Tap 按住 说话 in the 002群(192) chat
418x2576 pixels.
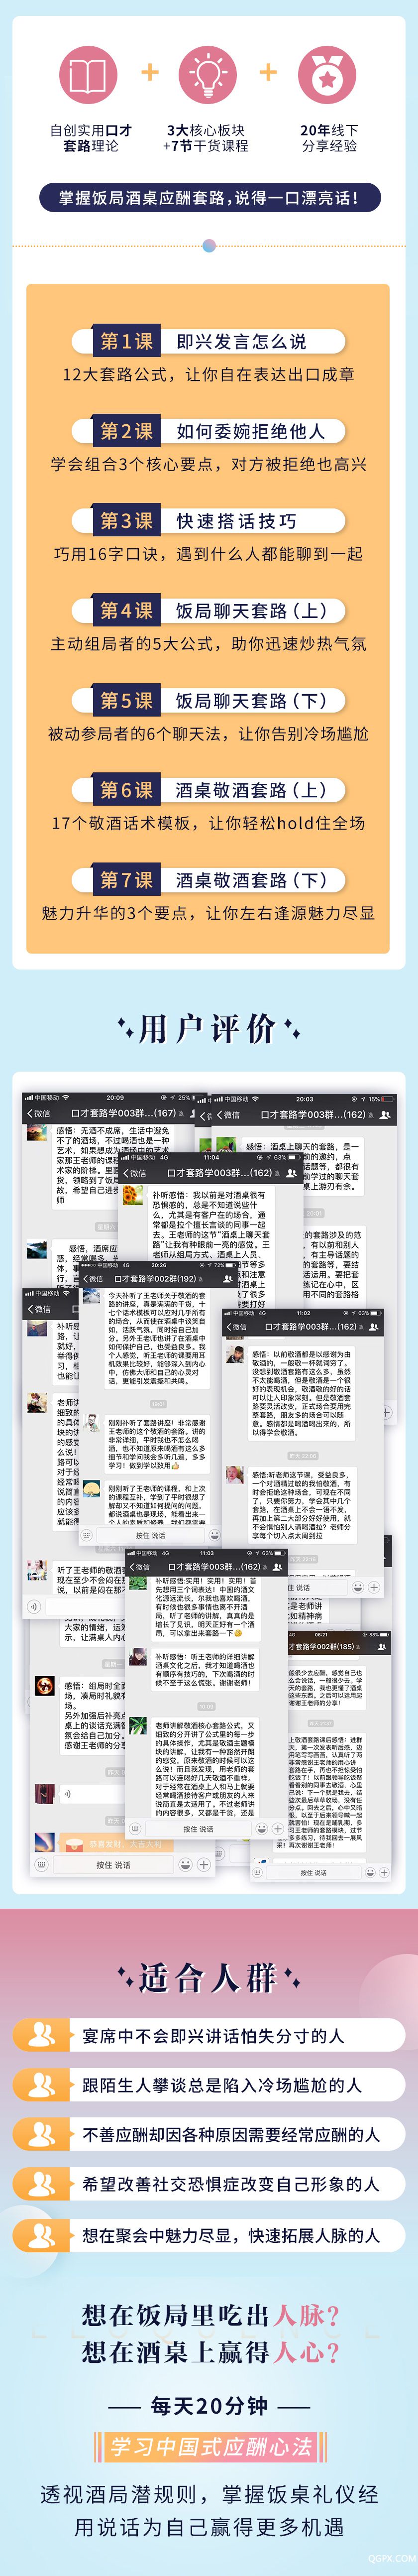pos(150,1535)
